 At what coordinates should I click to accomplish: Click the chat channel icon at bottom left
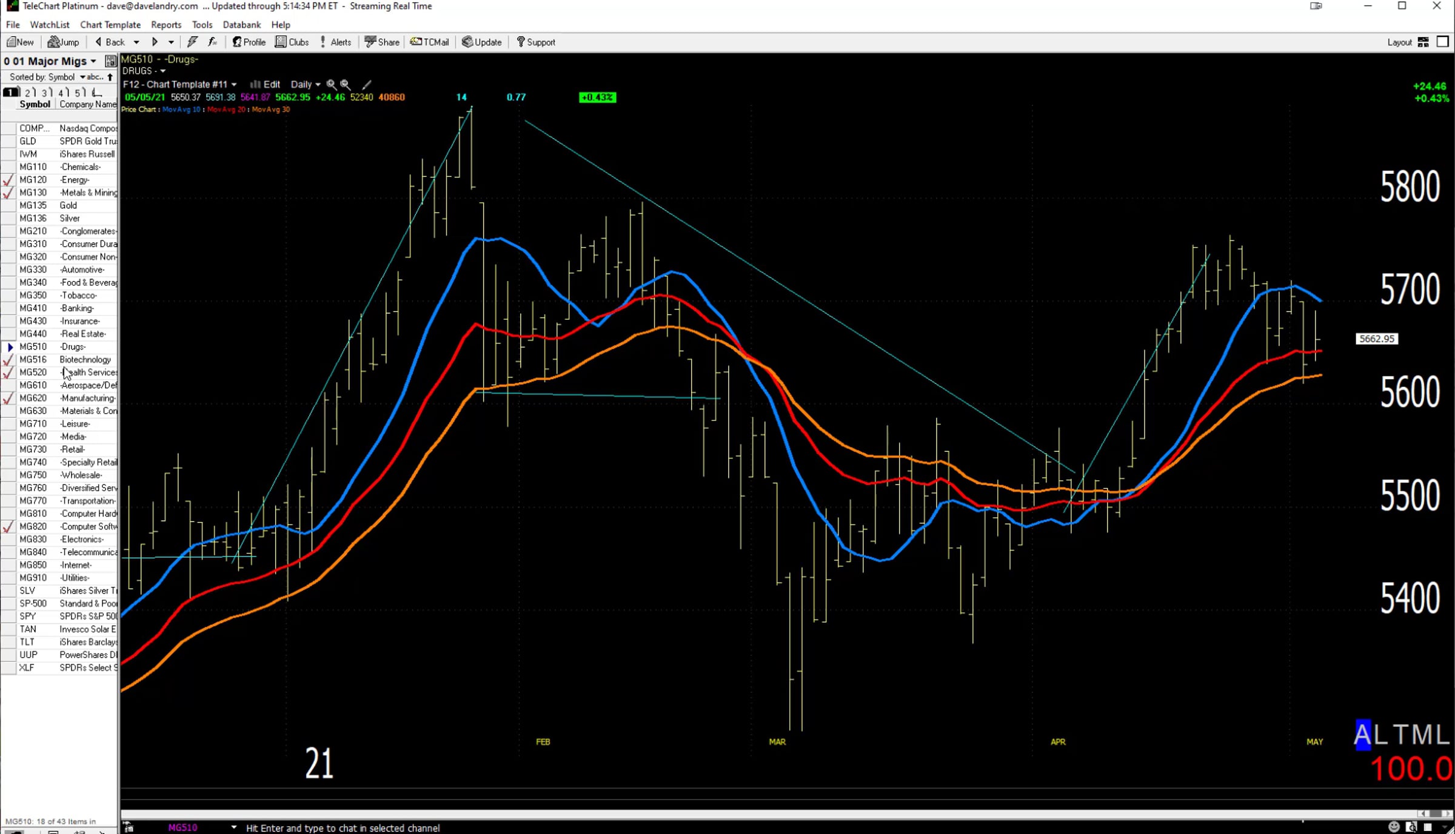(x=129, y=827)
